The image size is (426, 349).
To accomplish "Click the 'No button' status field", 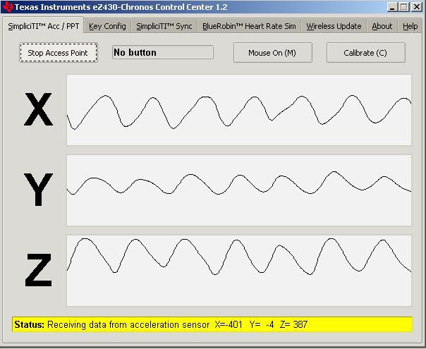I will 163,52.
